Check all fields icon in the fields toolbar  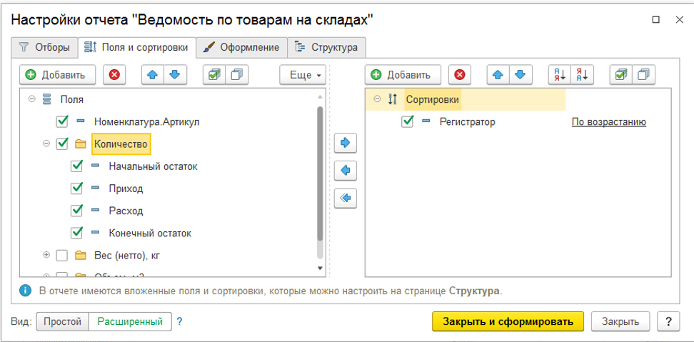tap(214, 75)
